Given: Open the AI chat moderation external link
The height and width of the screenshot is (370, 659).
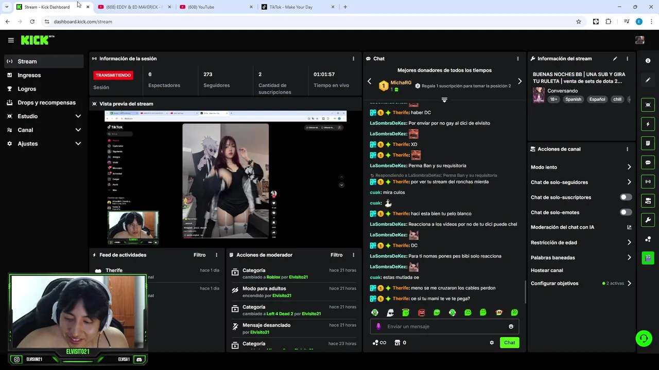Looking at the screenshot, I should click(x=629, y=227).
